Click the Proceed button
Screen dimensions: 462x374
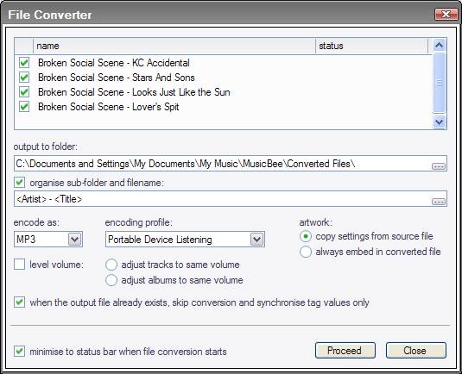point(345,351)
